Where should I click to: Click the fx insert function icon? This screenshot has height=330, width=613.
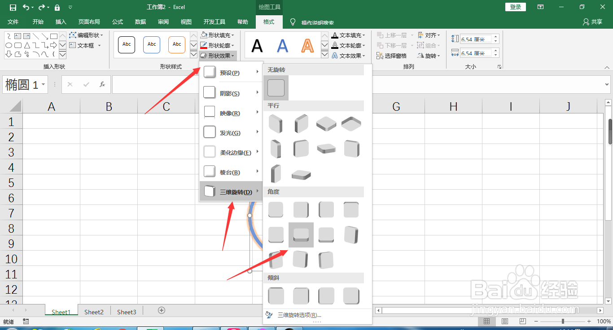(102, 84)
